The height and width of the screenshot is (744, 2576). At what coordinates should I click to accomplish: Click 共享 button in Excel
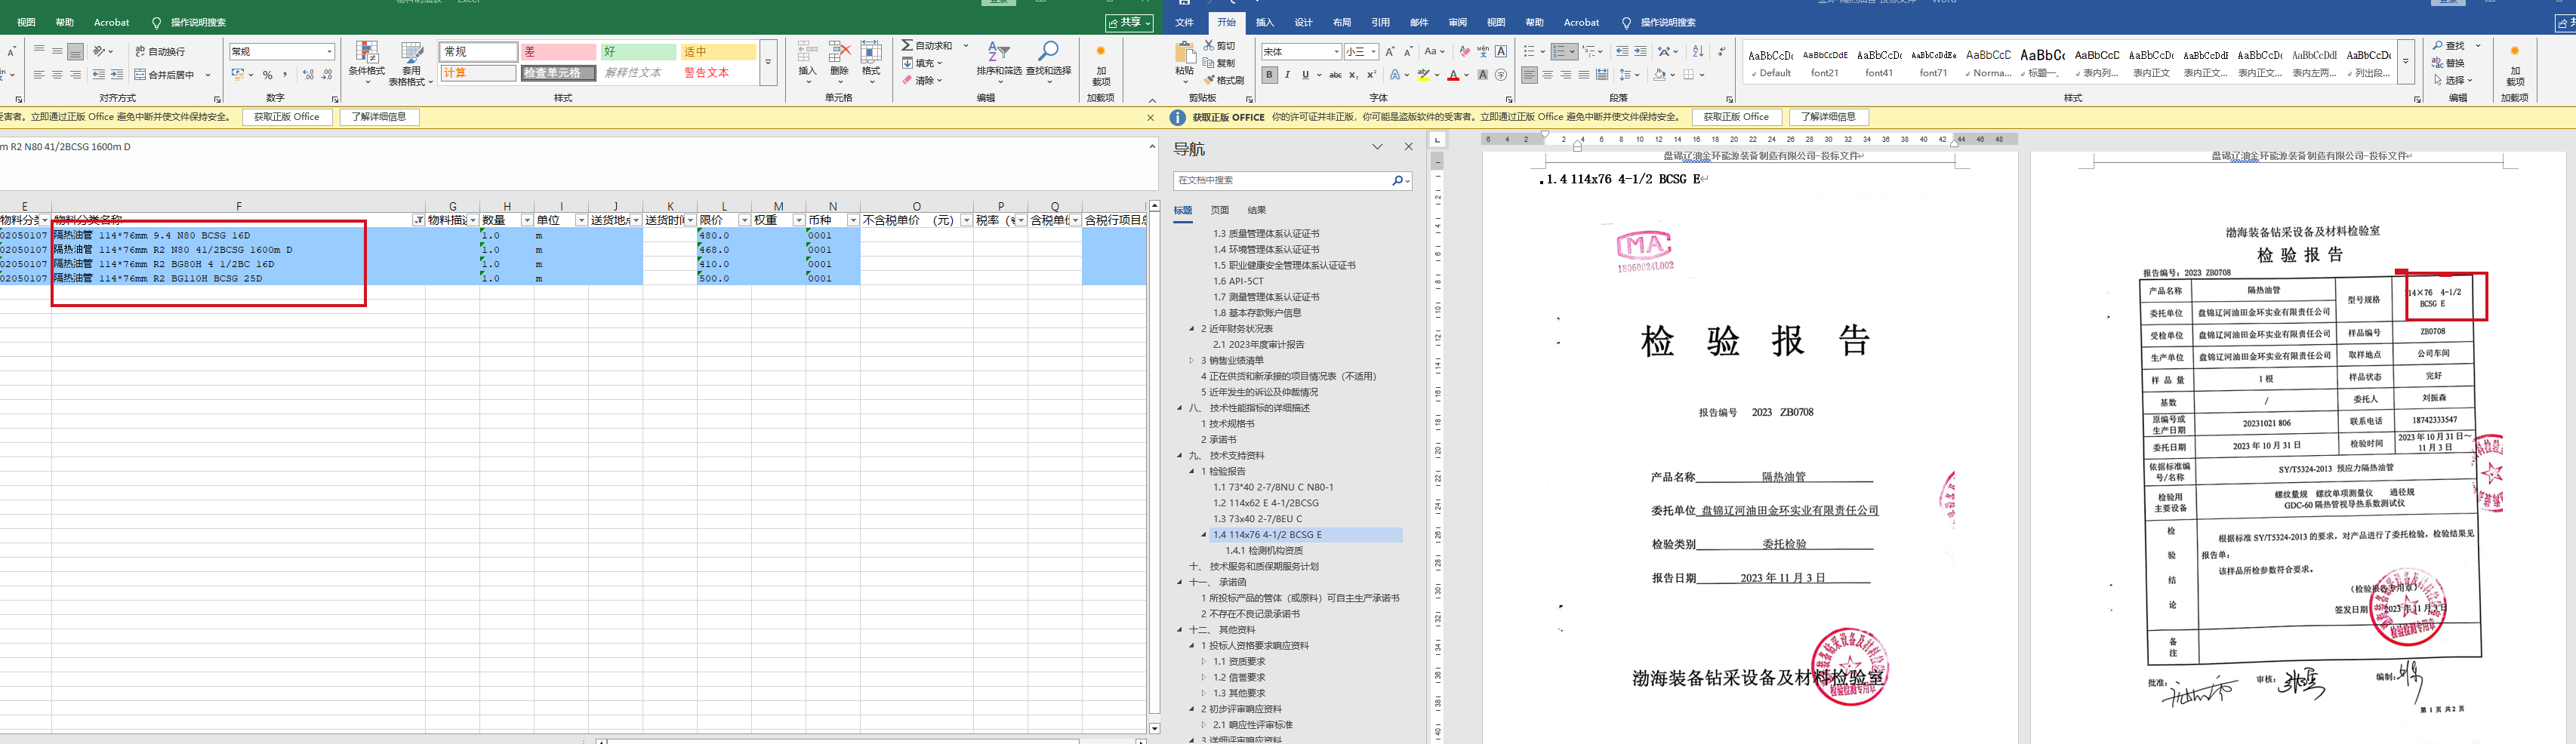[x=1129, y=22]
